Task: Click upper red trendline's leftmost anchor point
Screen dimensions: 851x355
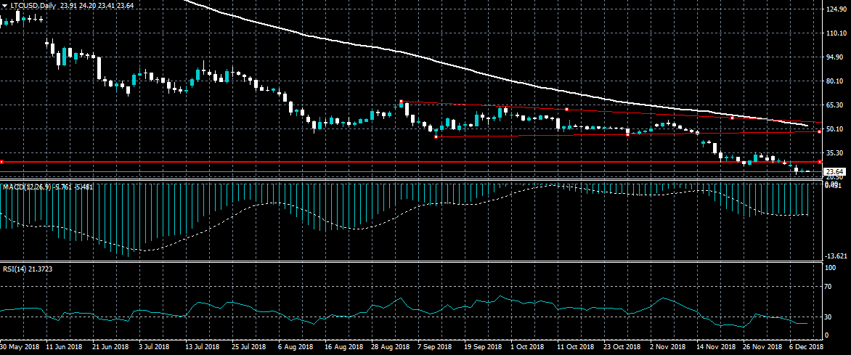Action: point(401,102)
